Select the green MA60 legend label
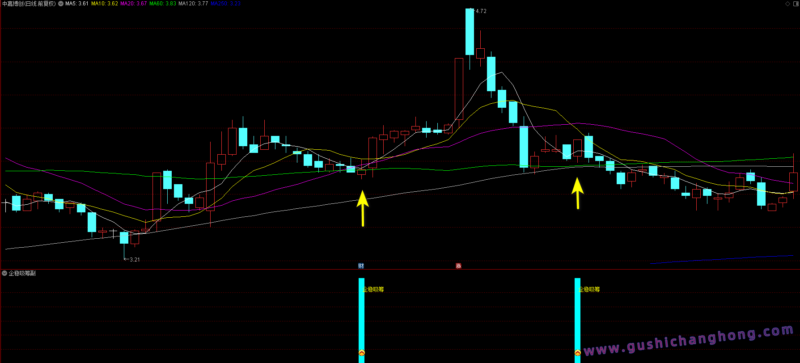This screenshot has width=800, height=363. [x=163, y=4]
